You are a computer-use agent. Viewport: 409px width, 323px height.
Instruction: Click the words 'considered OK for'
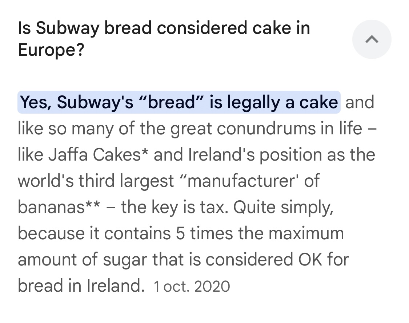click(277, 260)
